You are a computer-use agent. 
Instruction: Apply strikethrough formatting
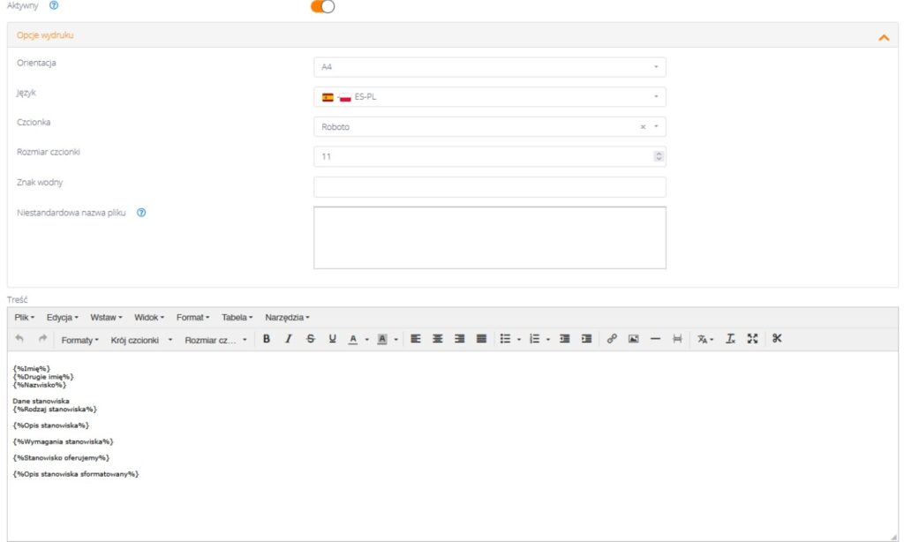[x=310, y=339]
